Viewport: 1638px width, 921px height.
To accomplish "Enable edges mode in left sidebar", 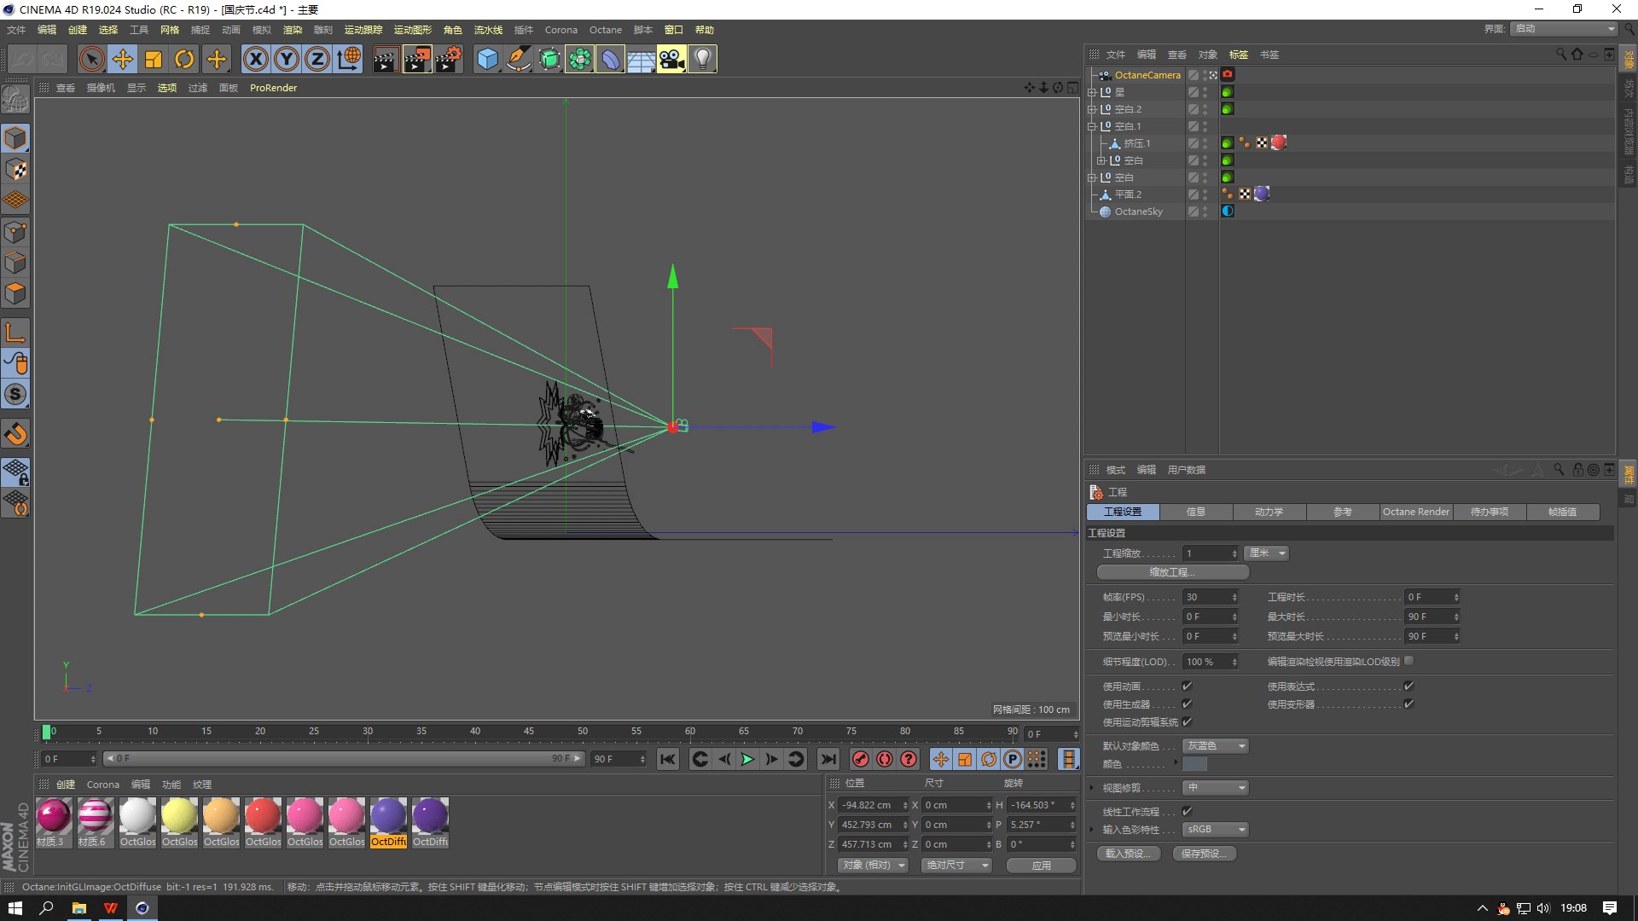I will point(15,262).
